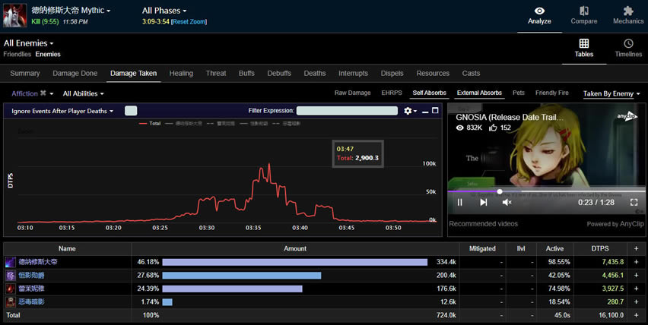This screenshot has height=325, width=648.
Task: Open the Timelines view
Action: [x=627, y=49]
